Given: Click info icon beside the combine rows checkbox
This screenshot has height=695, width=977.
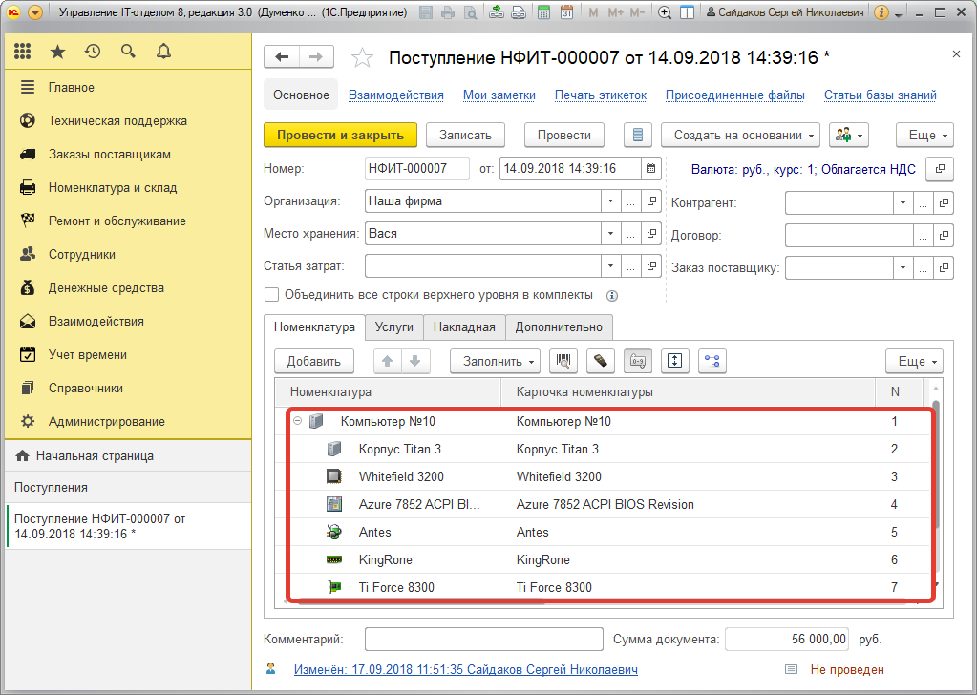Looking at the screenshot, I should (x=612, y=296).
